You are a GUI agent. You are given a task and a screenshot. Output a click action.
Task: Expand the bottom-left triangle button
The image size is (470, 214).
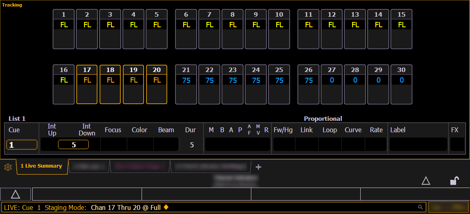coord(16,194)
